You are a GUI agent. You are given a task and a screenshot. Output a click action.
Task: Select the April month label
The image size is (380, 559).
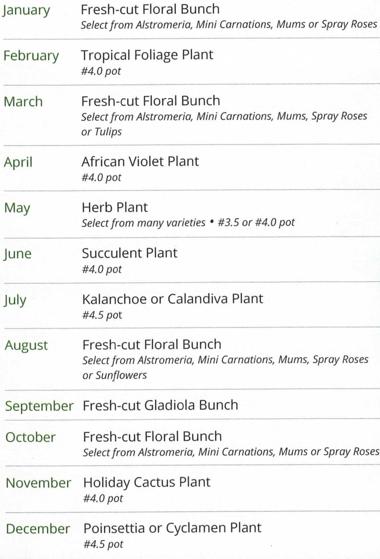pos(18,163)
